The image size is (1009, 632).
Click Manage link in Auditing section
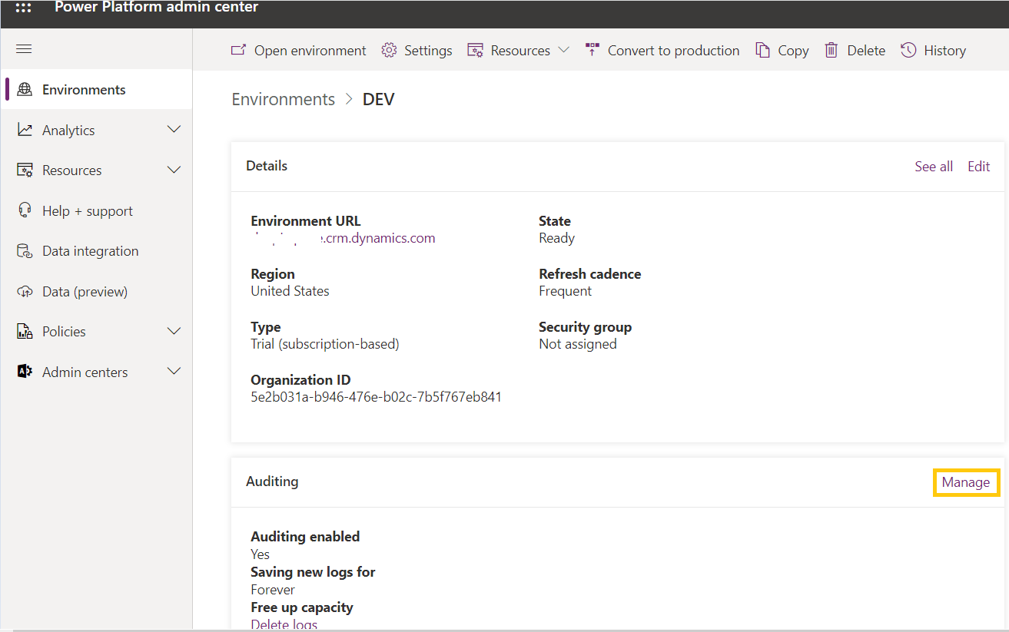click(966, 482)
